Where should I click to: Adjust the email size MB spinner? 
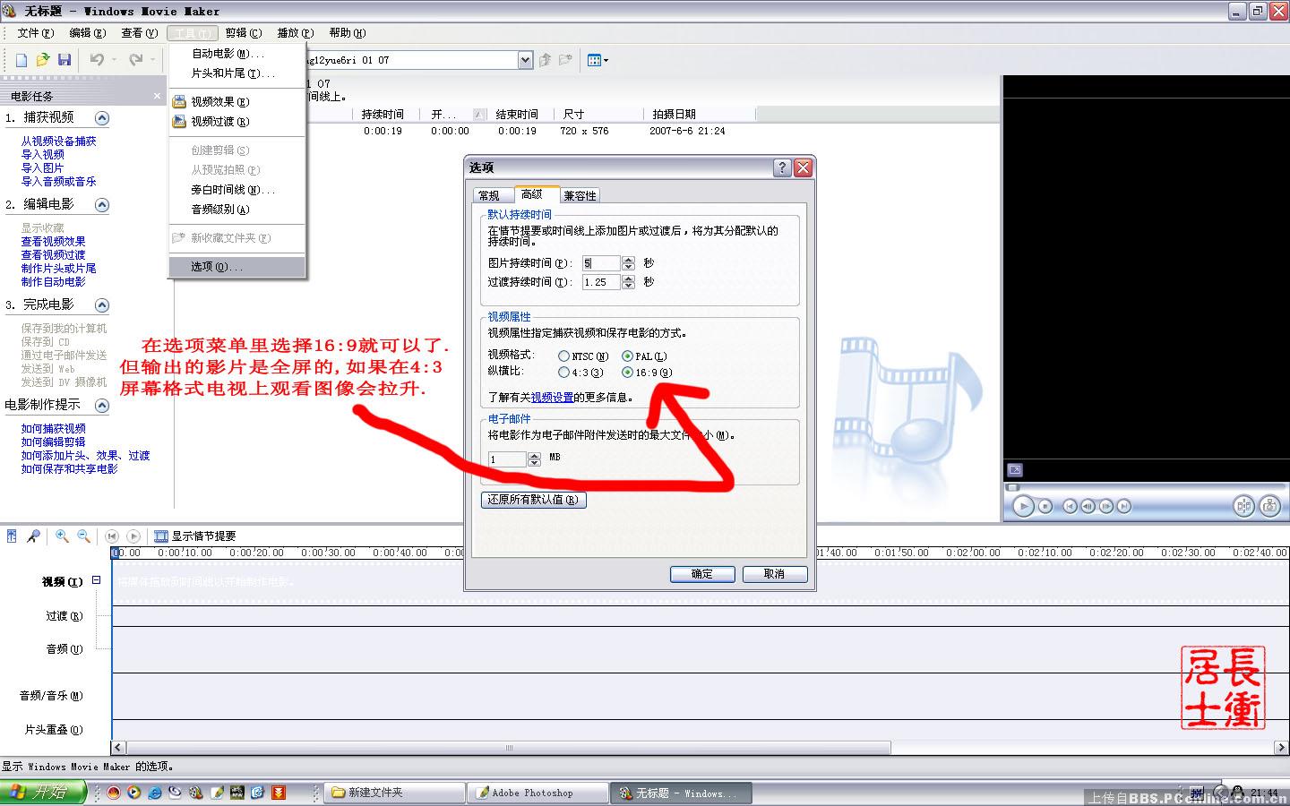click(535, 459)
